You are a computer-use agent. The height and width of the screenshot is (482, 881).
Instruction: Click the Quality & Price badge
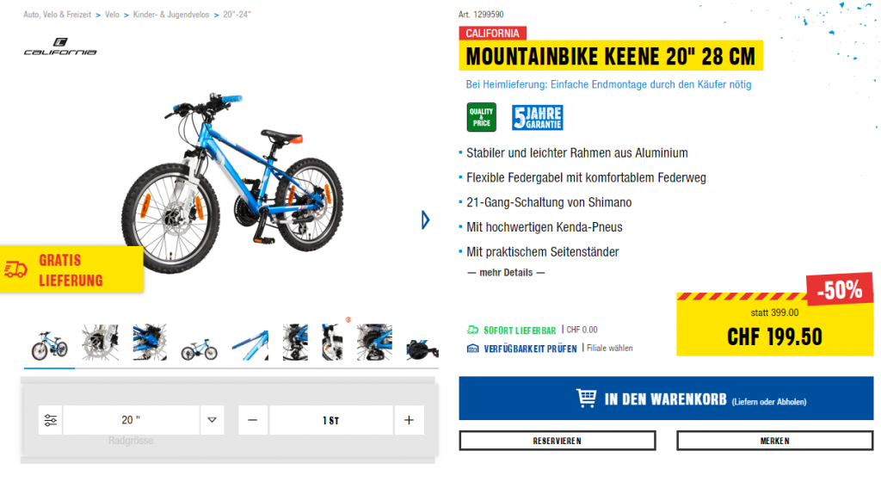tap(482, 117)
